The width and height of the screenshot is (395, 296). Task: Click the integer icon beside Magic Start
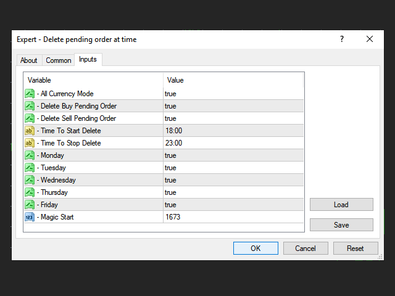(x=30, y=217)
